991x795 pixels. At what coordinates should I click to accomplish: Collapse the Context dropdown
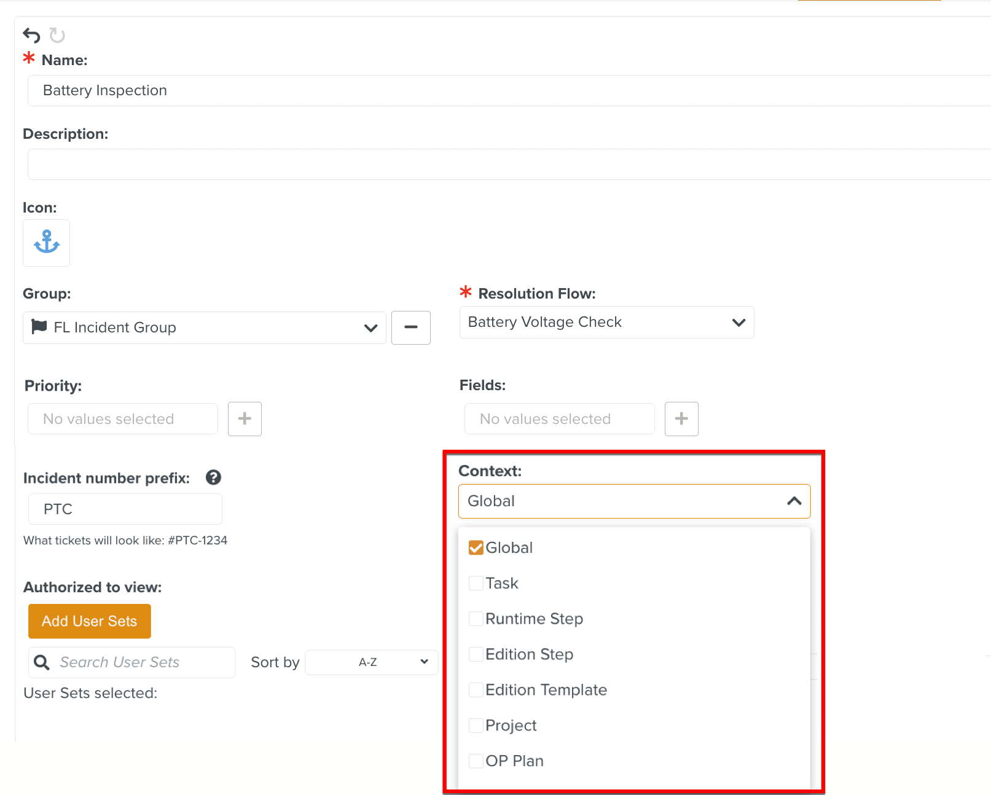(x=635, y=501)
